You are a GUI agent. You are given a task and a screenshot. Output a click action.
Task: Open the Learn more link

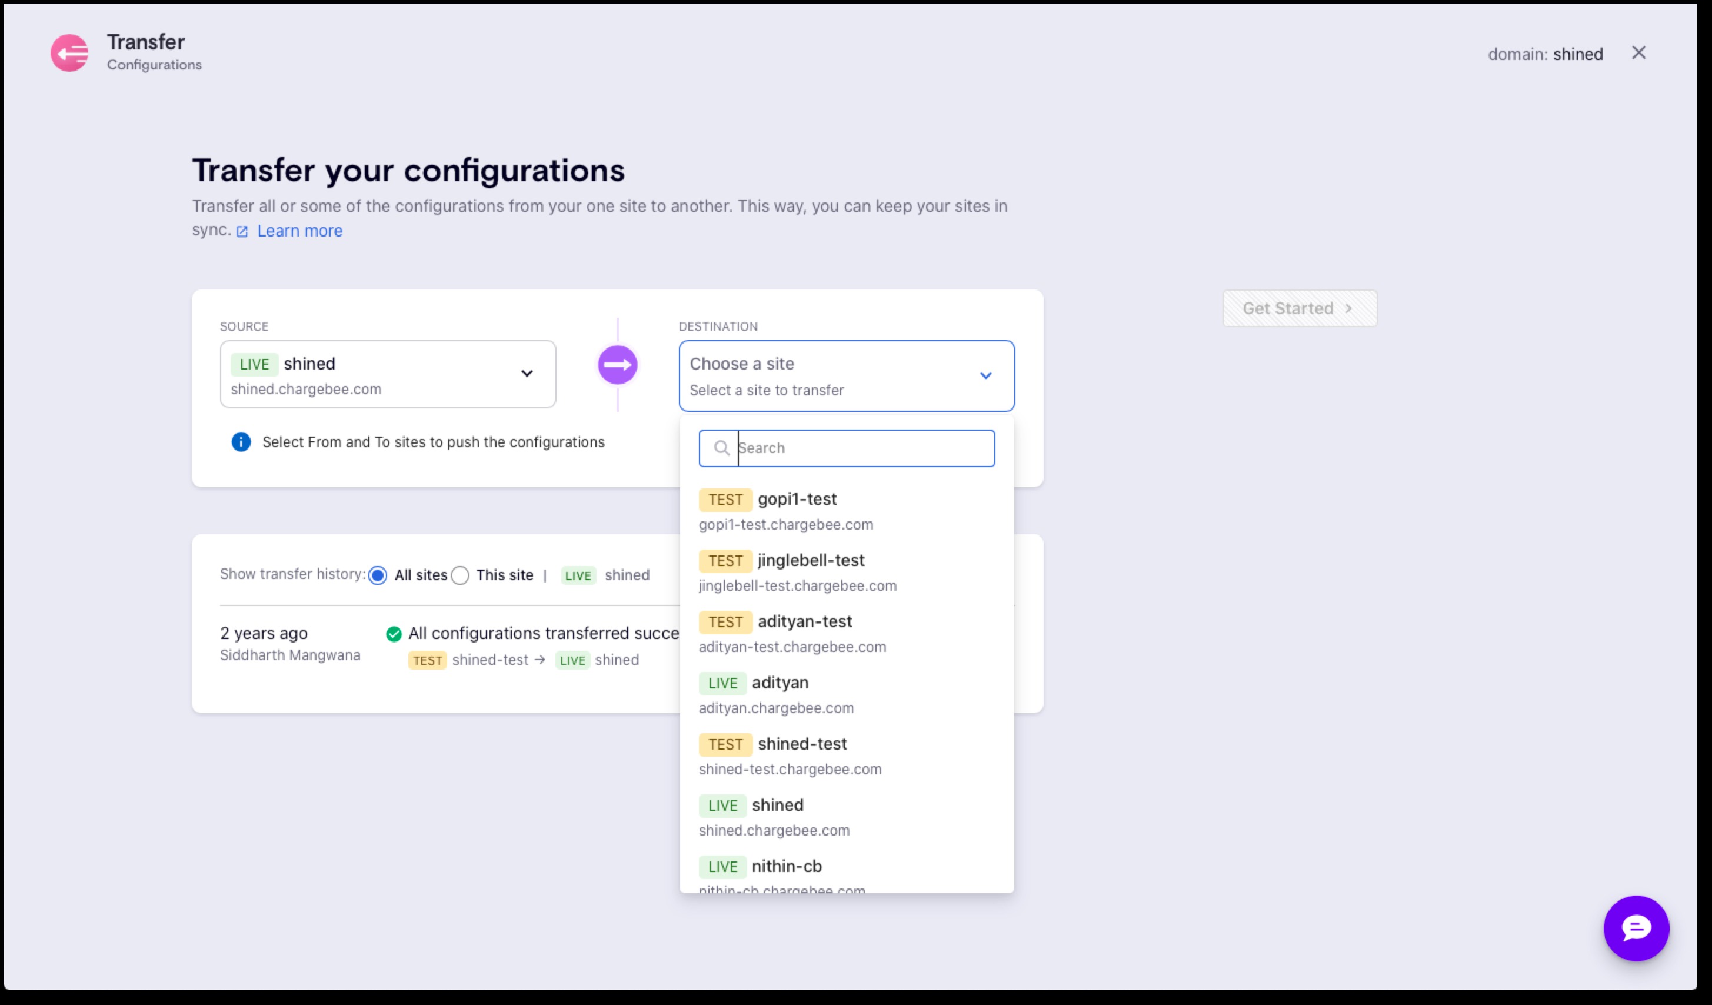point(299,231)
